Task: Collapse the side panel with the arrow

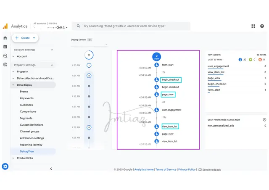Action: point(51,169)
